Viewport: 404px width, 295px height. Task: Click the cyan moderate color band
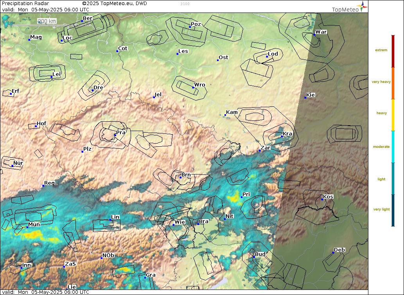[x=393, y=147]
